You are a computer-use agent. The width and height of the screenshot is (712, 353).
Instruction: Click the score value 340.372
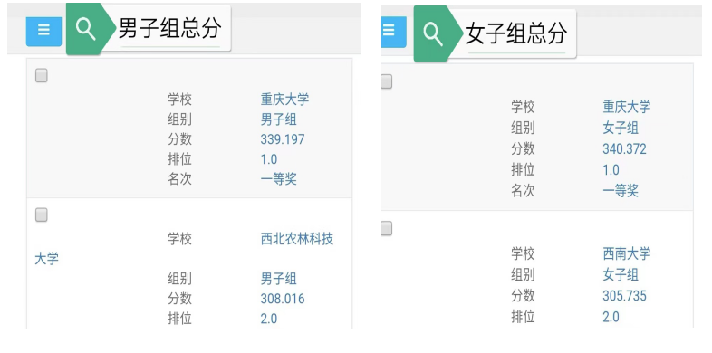[624, 148]
